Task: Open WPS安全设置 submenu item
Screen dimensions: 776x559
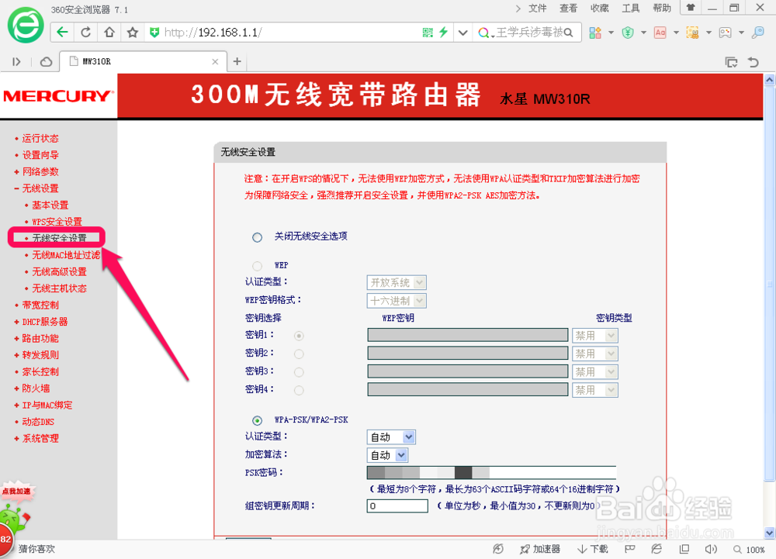Action: click(57, 222)
